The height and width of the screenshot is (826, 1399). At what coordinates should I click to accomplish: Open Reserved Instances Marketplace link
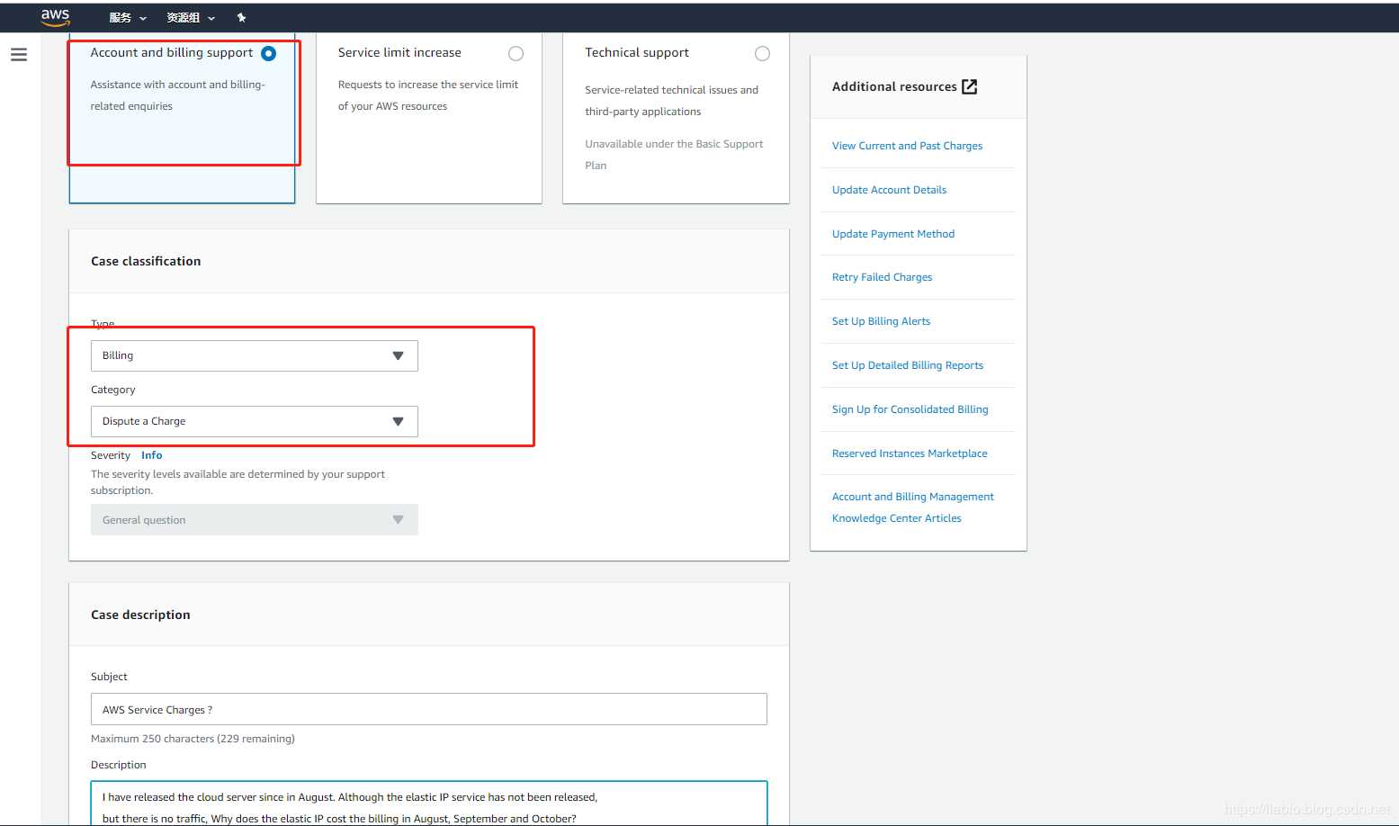910,453
